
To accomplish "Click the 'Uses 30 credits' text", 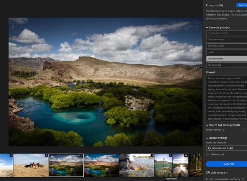I will click(x=219, y=173).
